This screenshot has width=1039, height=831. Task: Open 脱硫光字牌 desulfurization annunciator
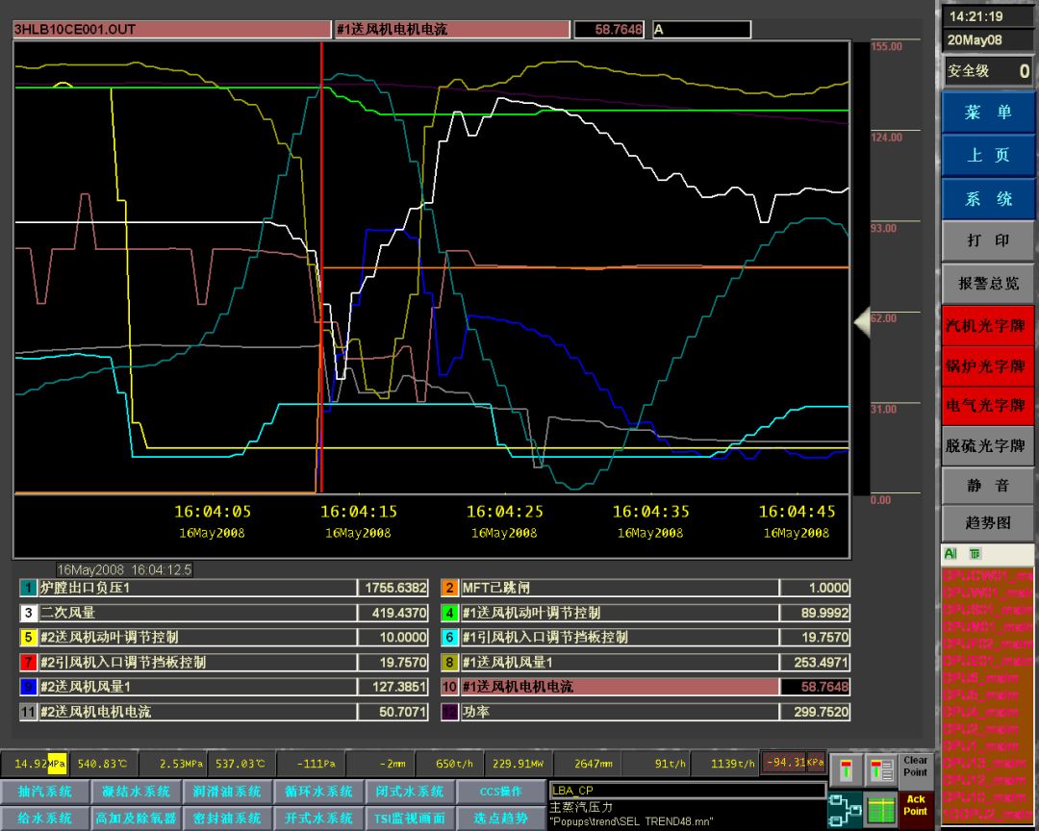pyautogui.click(x=987, y=446)
